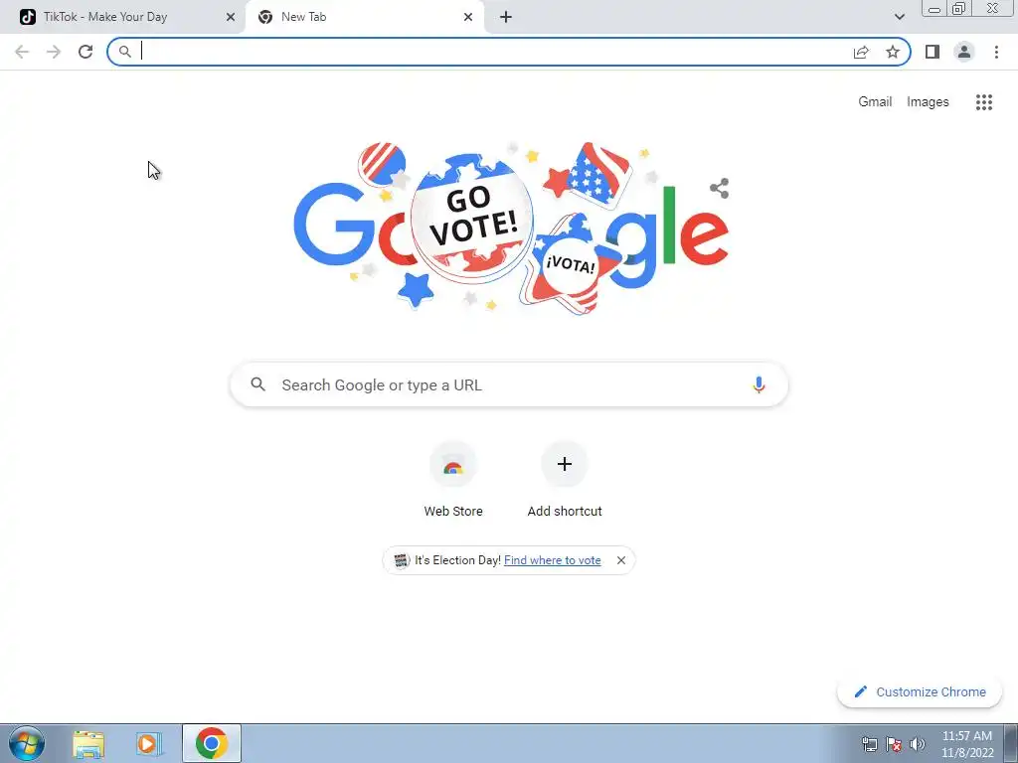Close the New Tab tab
This screenshot has width=1018, height=763.
[x=468, y=17]
